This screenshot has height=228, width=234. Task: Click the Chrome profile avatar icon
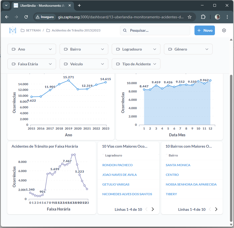point(217,17)
